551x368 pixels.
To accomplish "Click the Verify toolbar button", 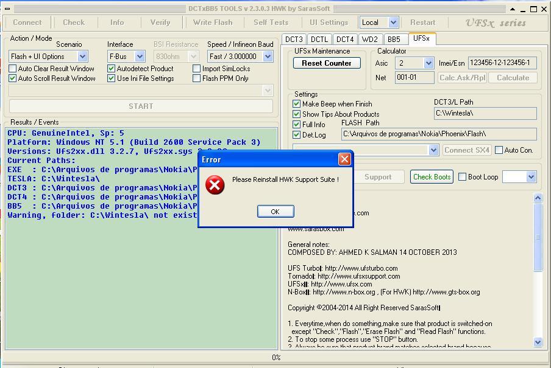I will [160, 23].
